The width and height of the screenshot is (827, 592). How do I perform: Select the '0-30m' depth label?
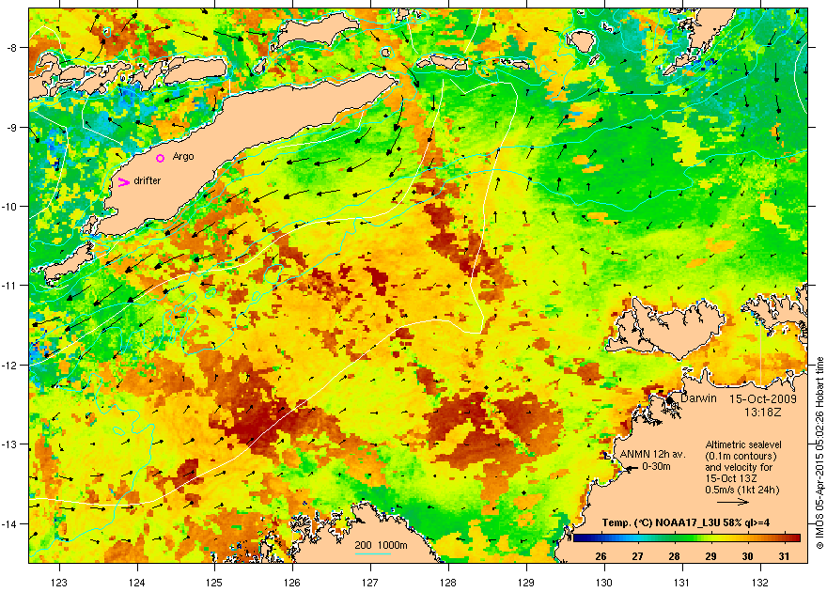click(x=656, y=466)
